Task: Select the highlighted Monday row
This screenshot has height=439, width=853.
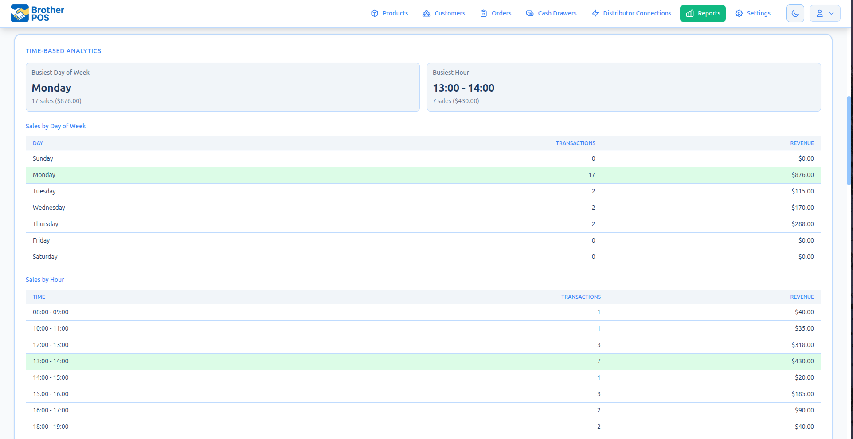Action: click(x=421, y=175)
